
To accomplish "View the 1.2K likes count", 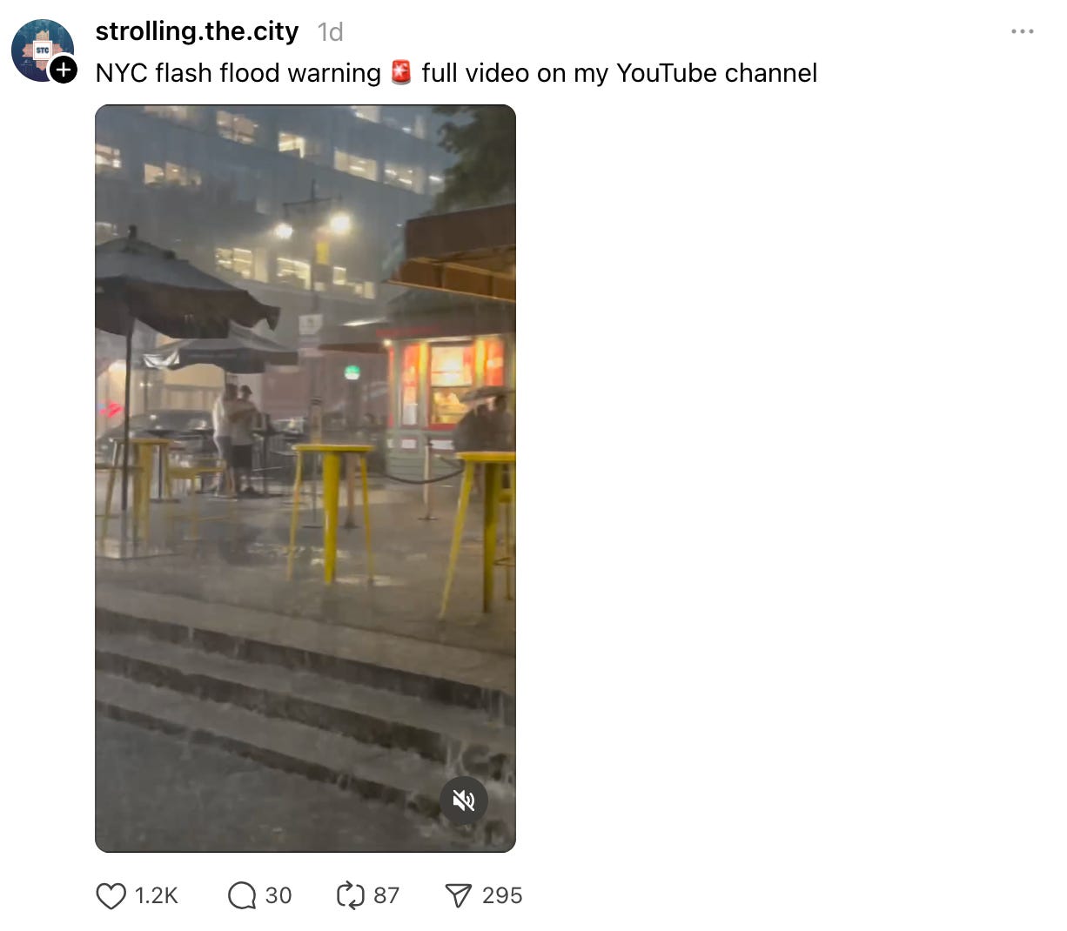I will [x=157, y=895].
